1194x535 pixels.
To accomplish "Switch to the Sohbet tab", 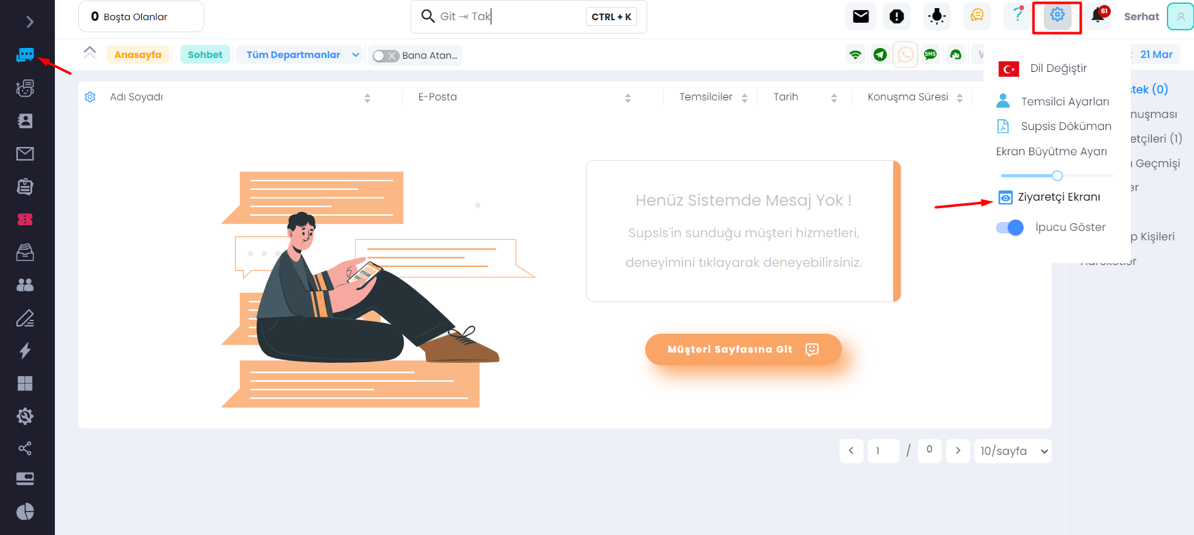I will 205,55.
